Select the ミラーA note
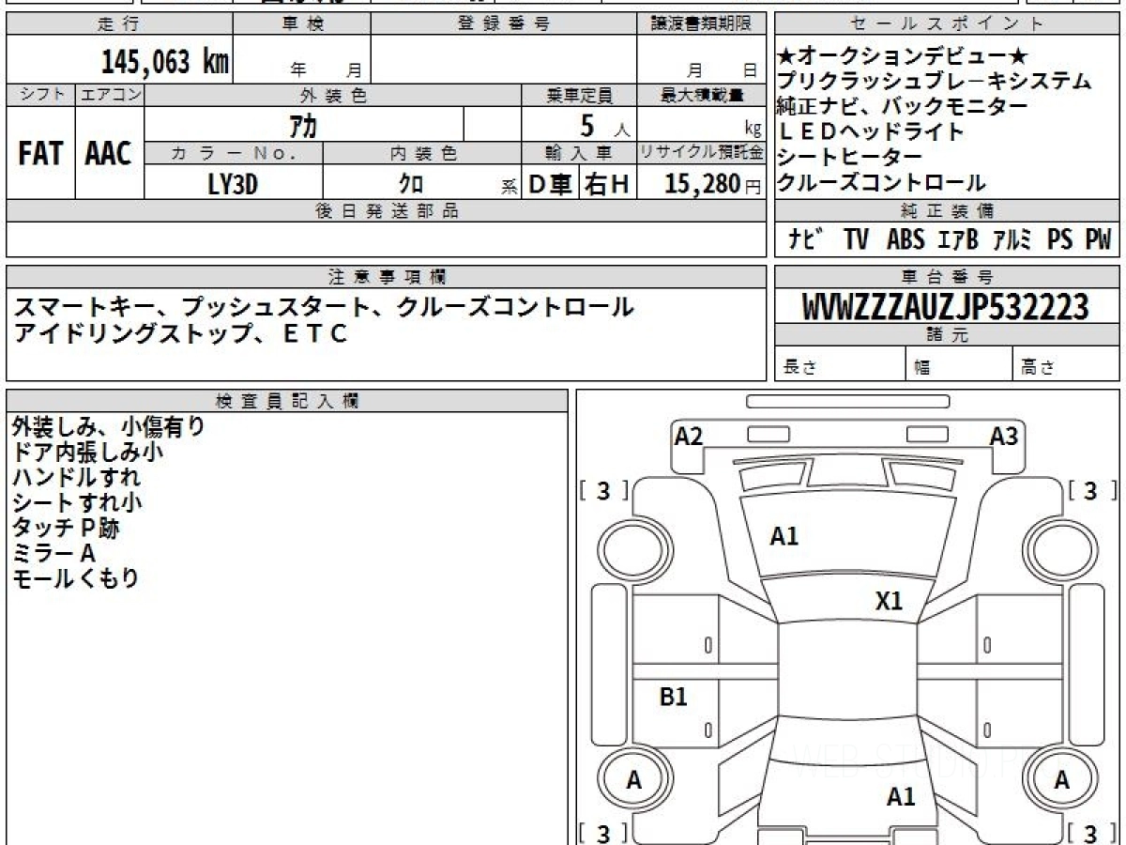Image resolution: width=1126 pixels, height=845 pixels. click(x=54, y=553)
